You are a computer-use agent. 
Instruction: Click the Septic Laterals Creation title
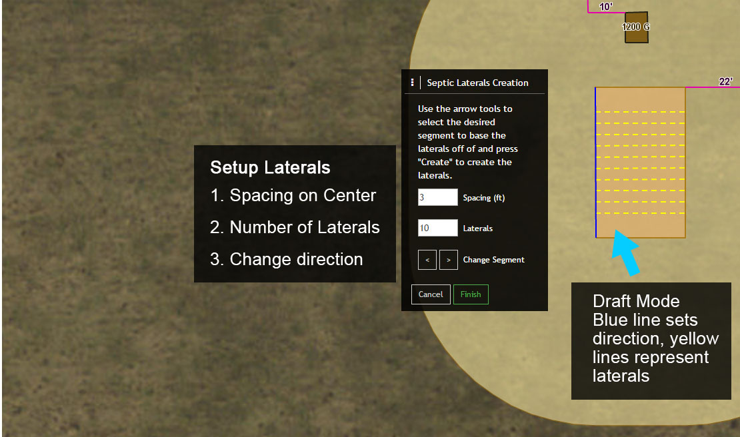(x=477, y=83)
